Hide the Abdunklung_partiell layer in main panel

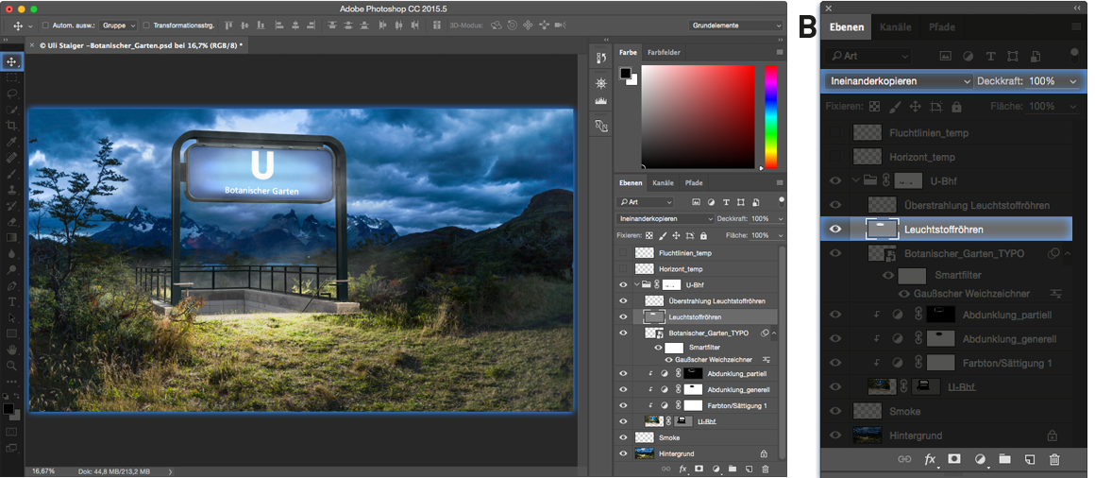tap(623, 374)
